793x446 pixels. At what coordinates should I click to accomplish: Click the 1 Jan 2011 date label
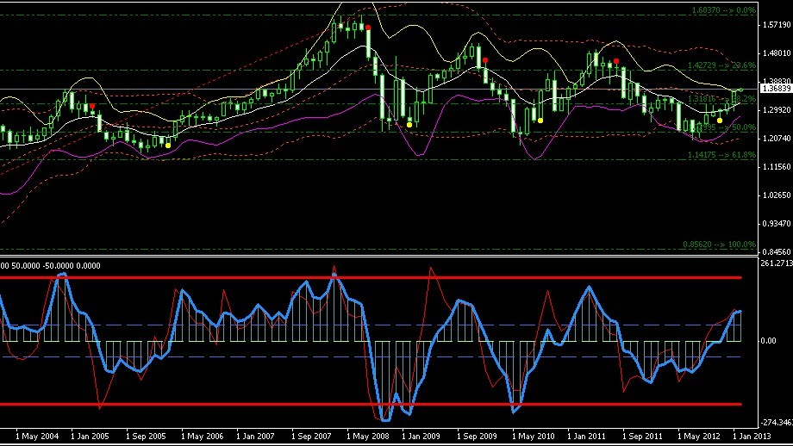[x=586, y=437]
